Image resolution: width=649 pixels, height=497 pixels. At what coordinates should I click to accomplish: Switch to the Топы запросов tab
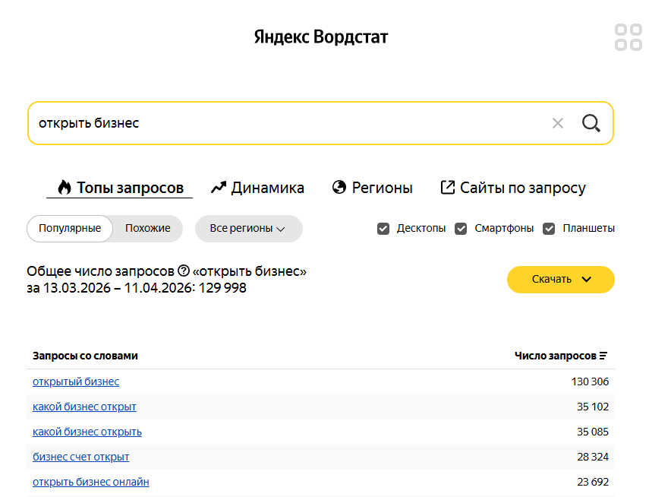click(120, 188)
